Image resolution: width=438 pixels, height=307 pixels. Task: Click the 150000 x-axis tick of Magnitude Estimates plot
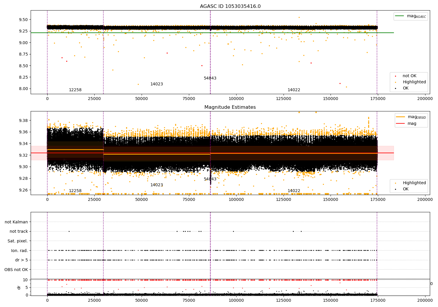331,200
